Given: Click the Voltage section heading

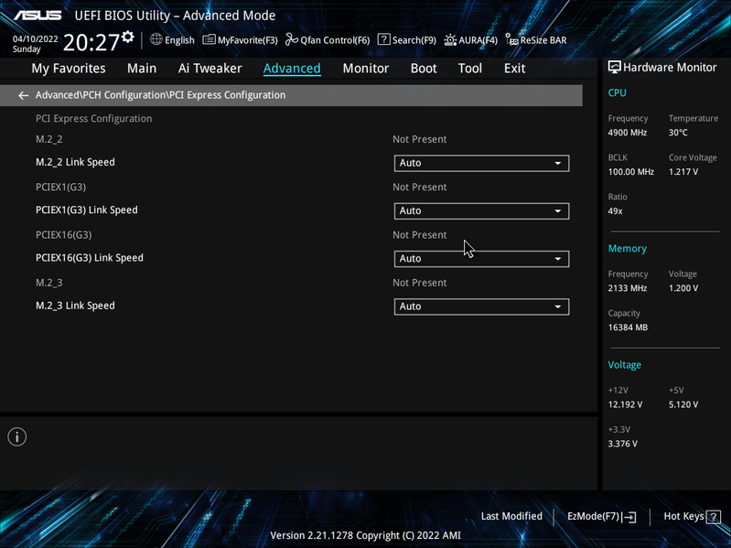Looking at the screenshot, I should pos(624,365).
